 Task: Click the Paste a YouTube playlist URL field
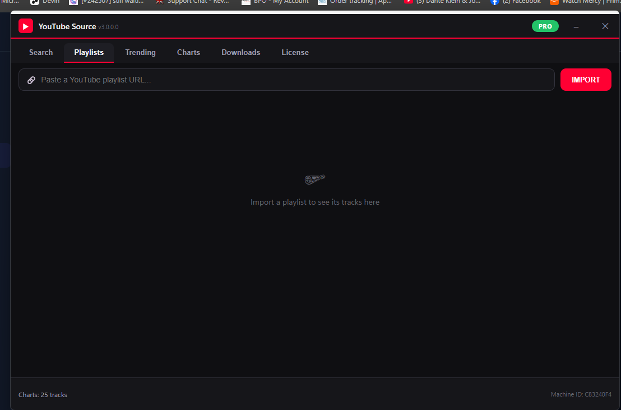coord(286,80)
